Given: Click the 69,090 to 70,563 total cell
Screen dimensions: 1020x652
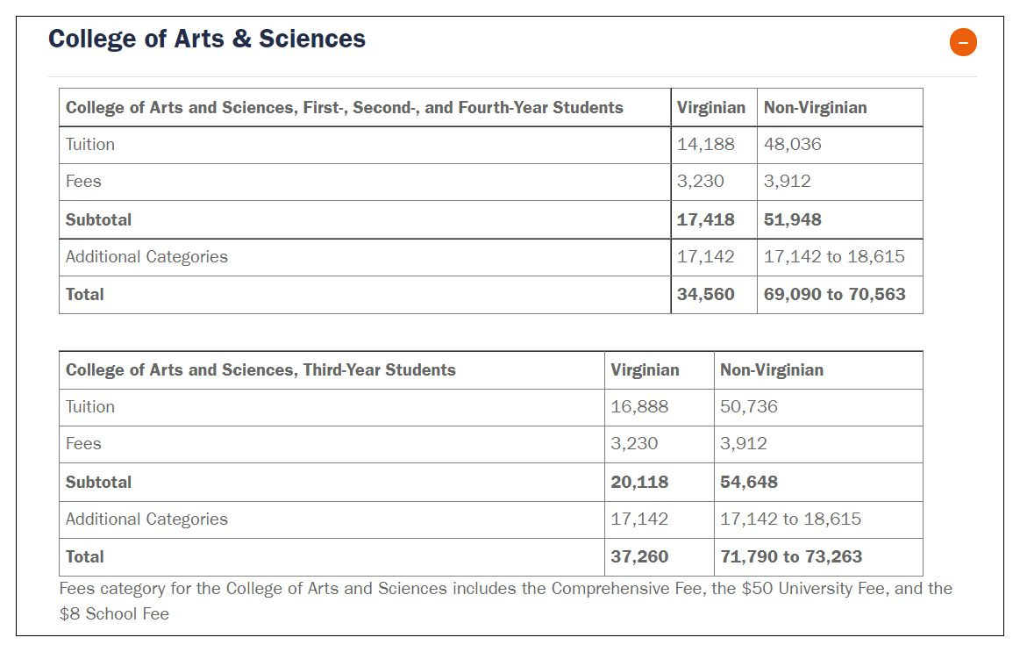Looking at the screenshot, I should point(835,295).
